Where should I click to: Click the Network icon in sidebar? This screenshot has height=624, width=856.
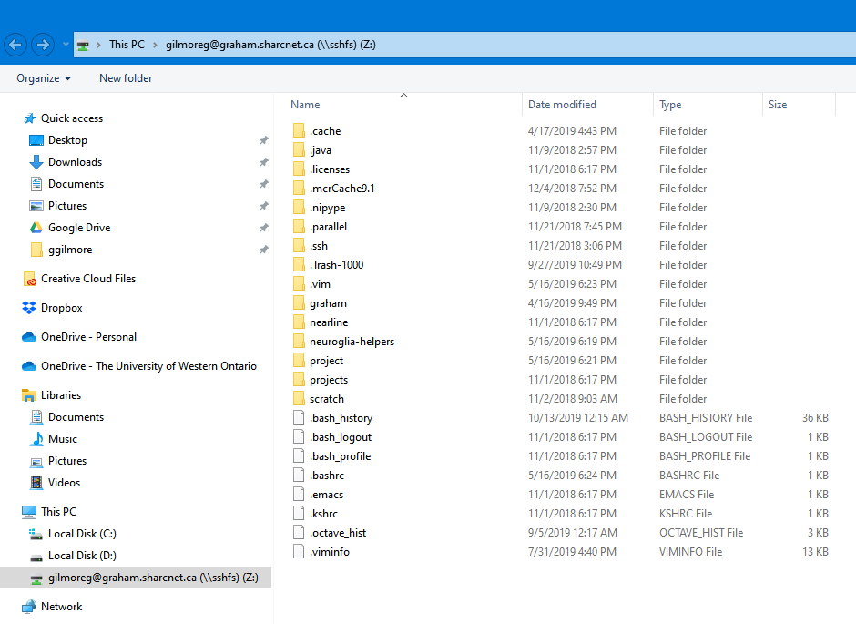click(29, 607)
